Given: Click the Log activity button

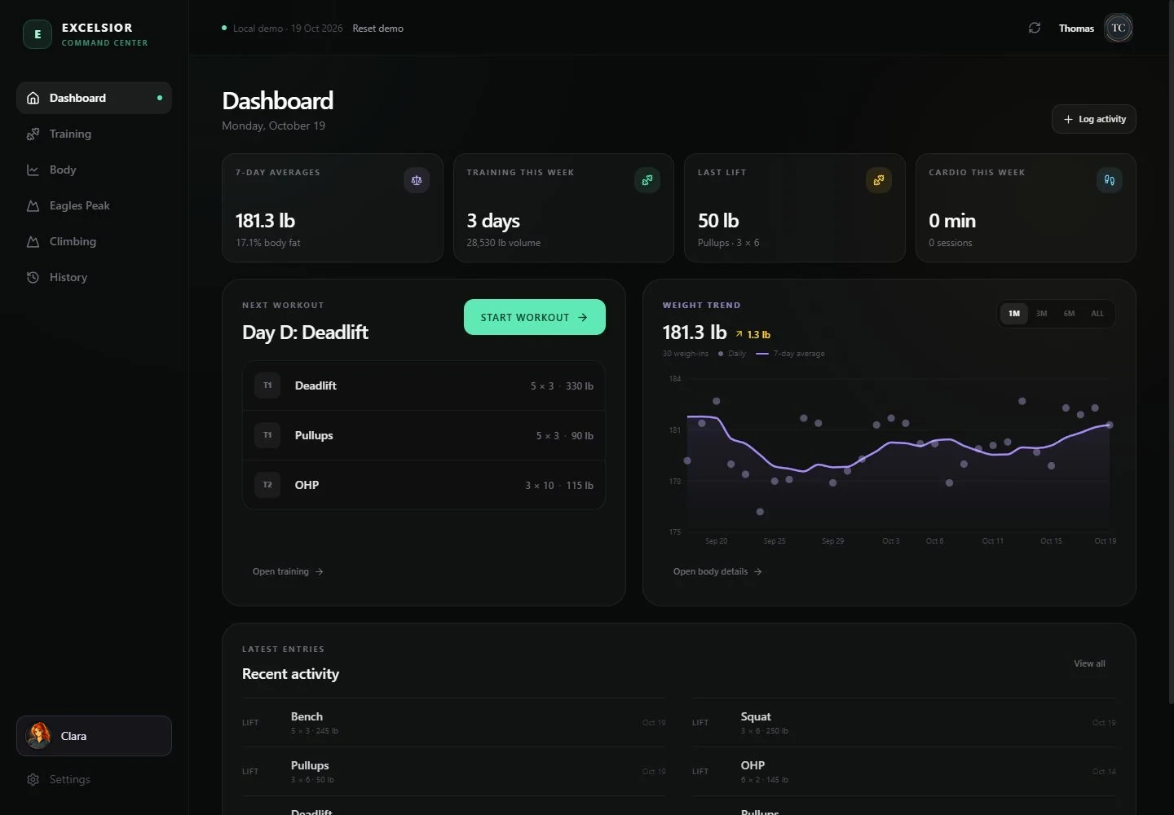Looking at the screenshot, I should [1094, 119].
